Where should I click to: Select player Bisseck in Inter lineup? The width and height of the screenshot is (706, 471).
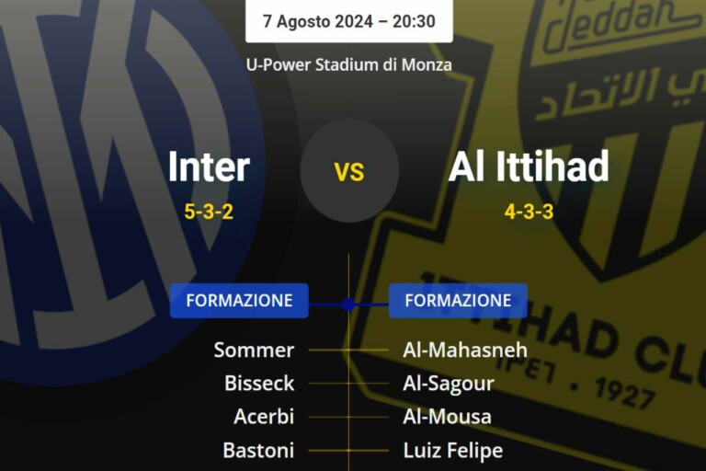click(x=259, y=383)
